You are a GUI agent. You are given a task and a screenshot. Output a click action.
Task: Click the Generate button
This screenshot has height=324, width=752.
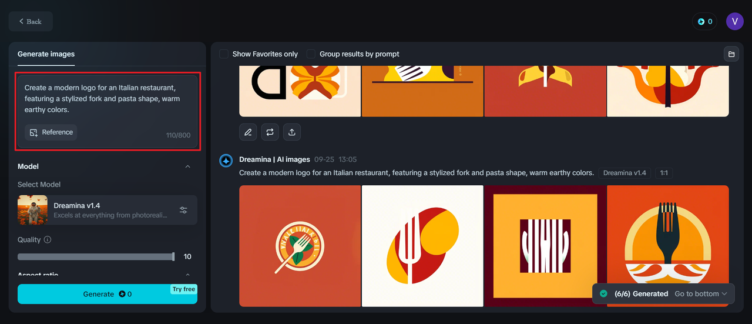[108, 294]
